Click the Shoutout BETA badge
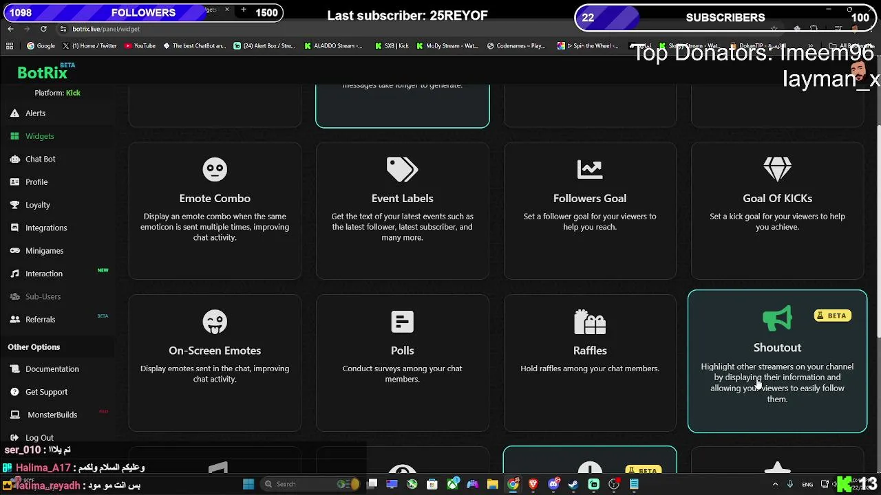881x495 pixels. coord(833,316)
